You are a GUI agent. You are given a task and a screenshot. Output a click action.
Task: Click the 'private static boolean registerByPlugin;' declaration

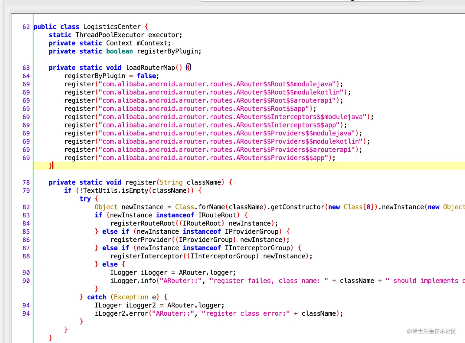point(125,51)
